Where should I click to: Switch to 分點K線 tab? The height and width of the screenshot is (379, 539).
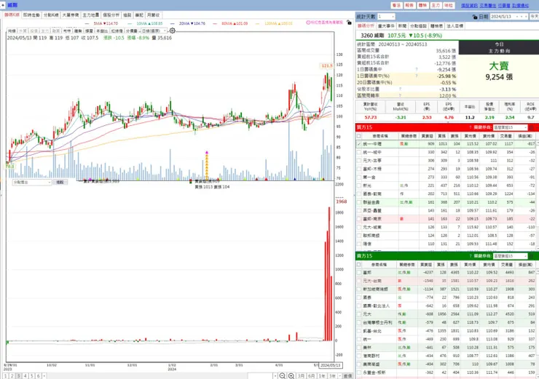51,15
